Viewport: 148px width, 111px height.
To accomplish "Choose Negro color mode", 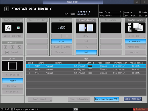I will coord(13,81).
